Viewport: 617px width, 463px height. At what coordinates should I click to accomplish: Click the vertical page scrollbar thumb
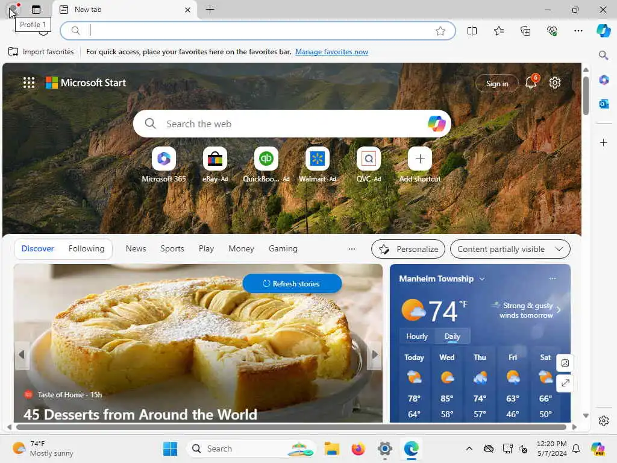click(586, 96)
